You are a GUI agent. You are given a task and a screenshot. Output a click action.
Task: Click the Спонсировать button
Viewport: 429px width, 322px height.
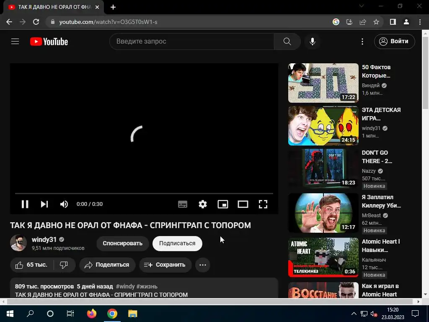click(123, 244)
